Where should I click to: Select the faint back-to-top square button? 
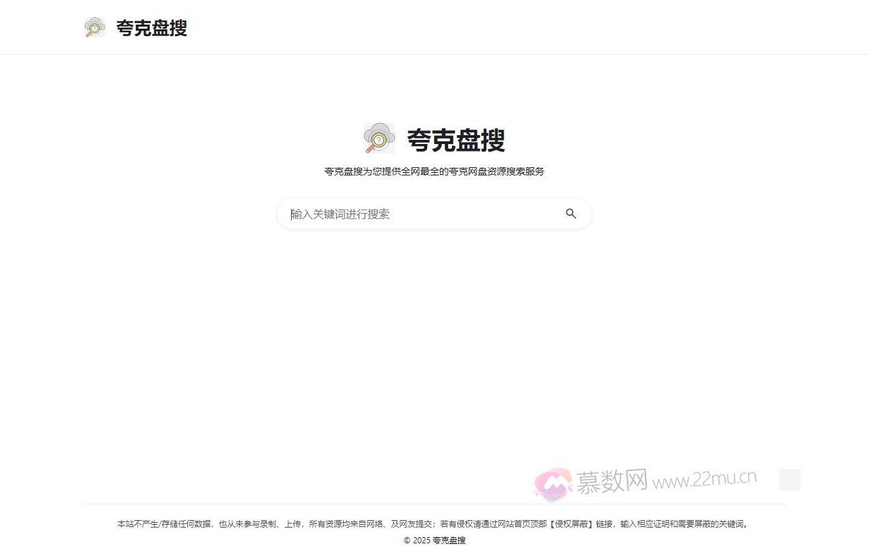pyautogui.click(x=789, y=480)
